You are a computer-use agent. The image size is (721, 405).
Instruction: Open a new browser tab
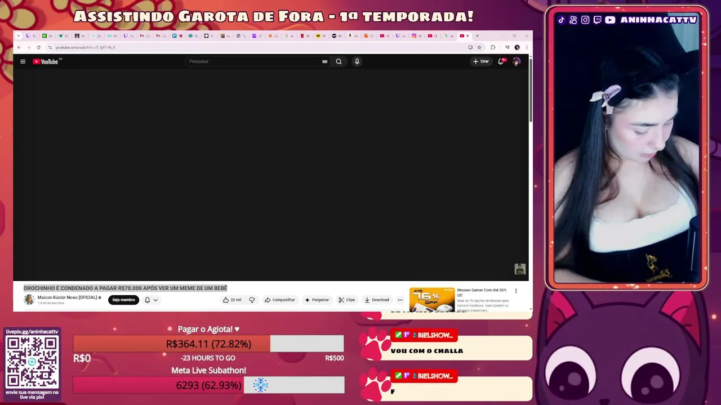tap(477, 36)
